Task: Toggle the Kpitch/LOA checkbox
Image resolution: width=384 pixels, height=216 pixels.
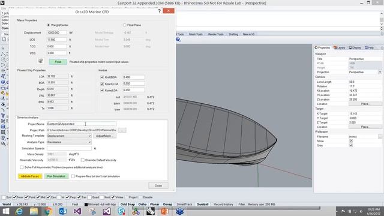Action: 102,84
